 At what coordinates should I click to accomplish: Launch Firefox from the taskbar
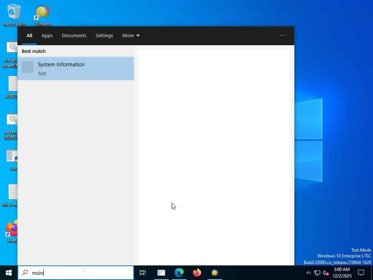[x=197, y=273]
